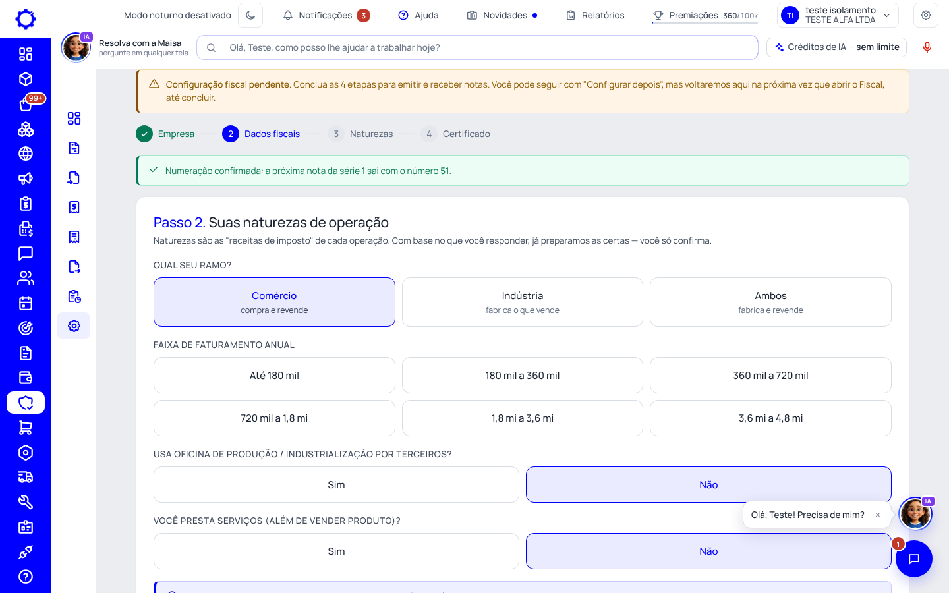
Task: Open shopping bag icon with 99+ badge
Action: tap(26, 104)
